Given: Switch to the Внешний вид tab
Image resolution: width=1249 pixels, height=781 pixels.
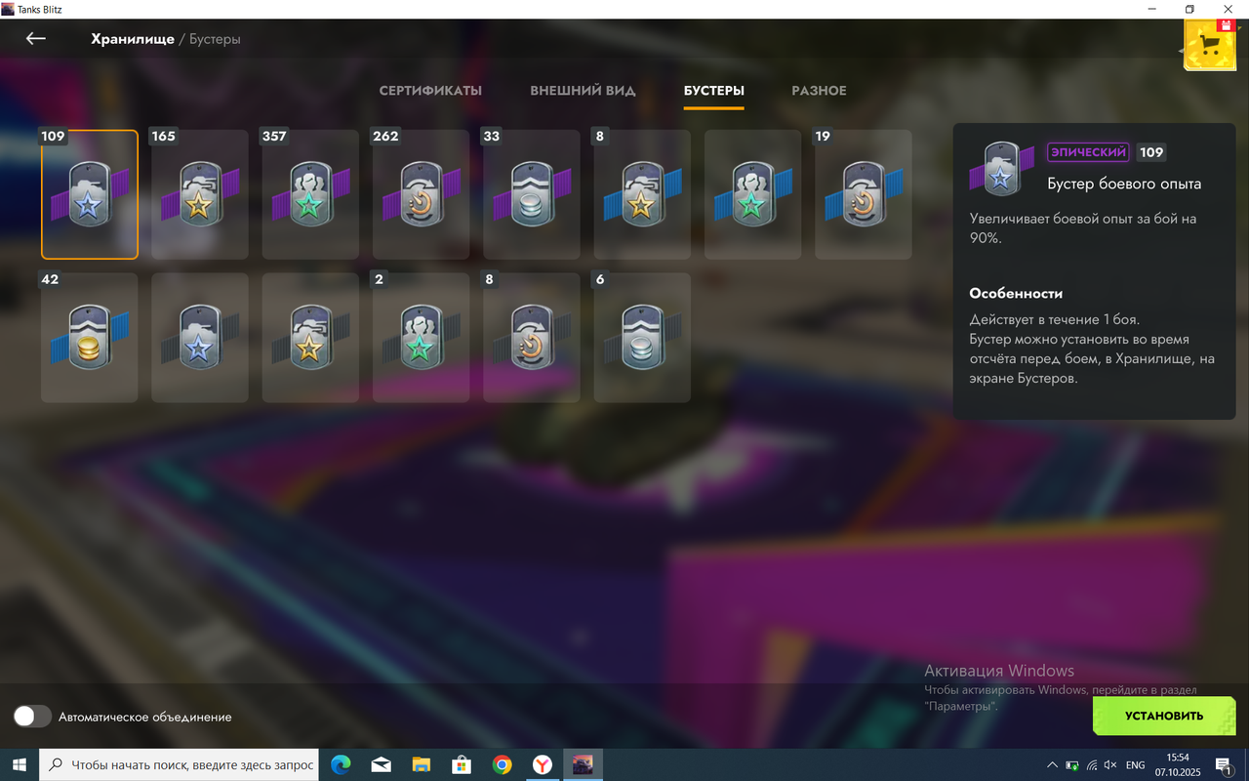Looking at the screenshot, I should coord(583,91).
